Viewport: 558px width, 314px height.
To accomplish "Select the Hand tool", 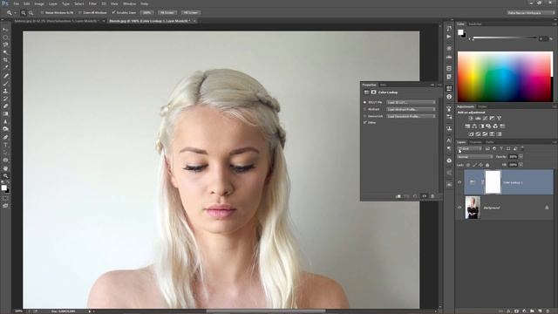I will 5,168.
